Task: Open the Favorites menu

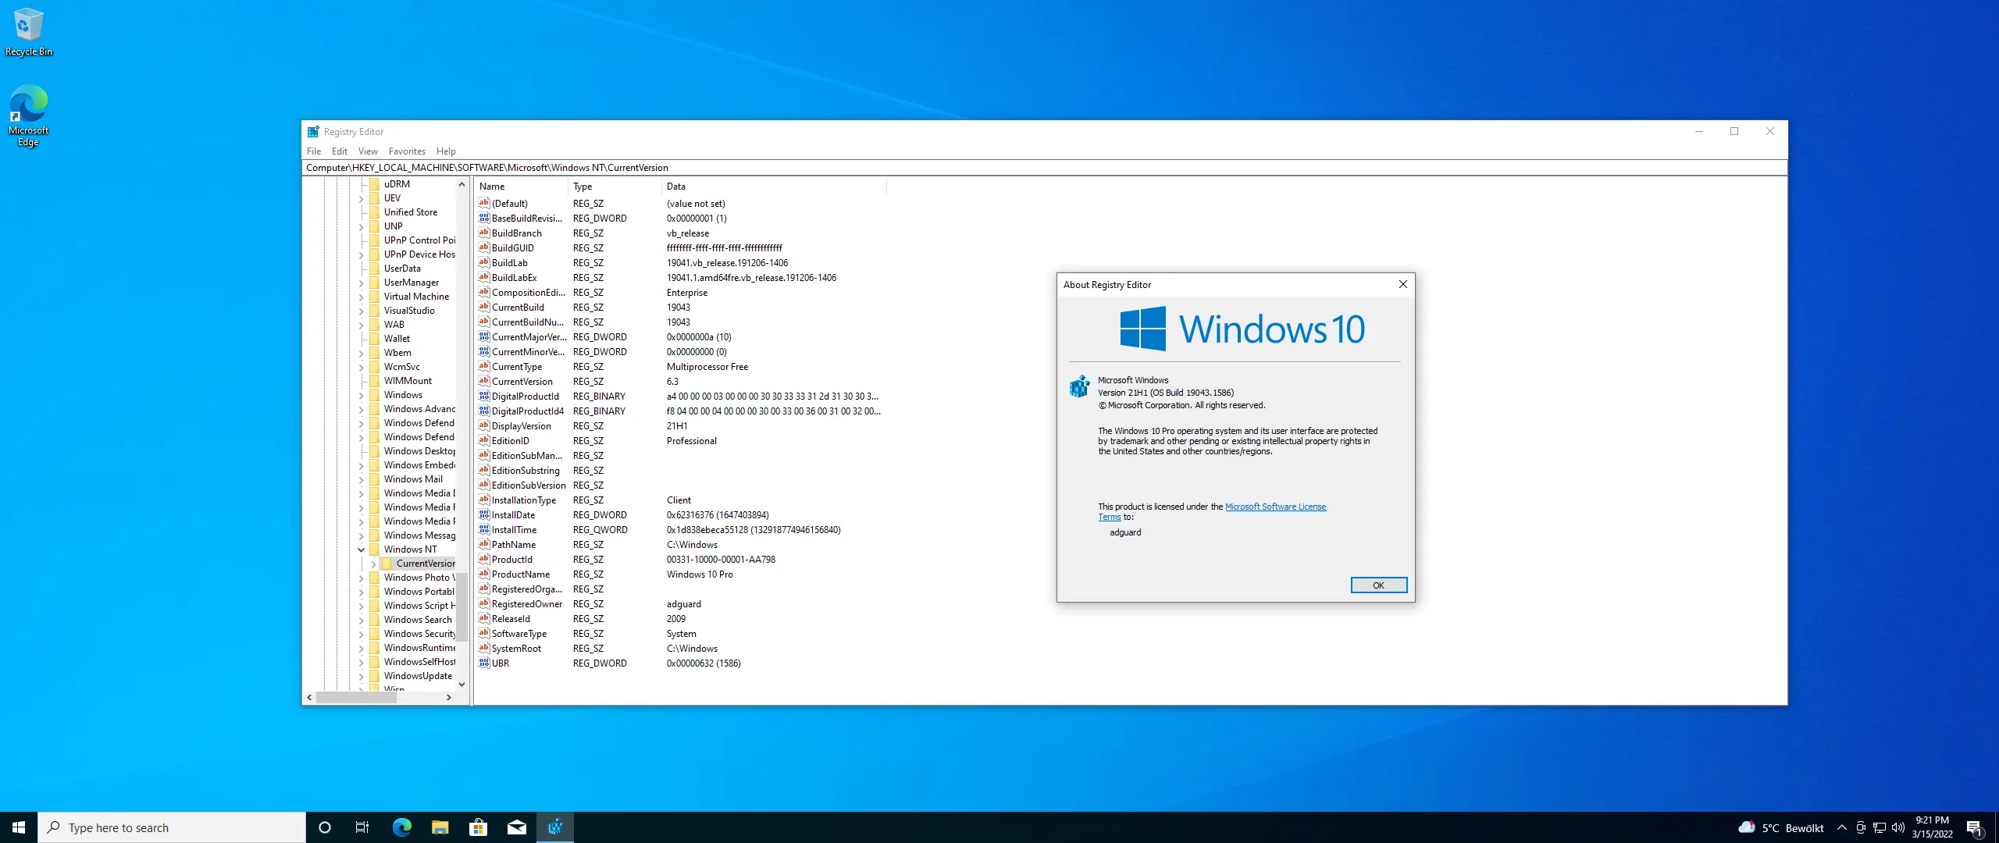Action: click(x=407, y=151)
